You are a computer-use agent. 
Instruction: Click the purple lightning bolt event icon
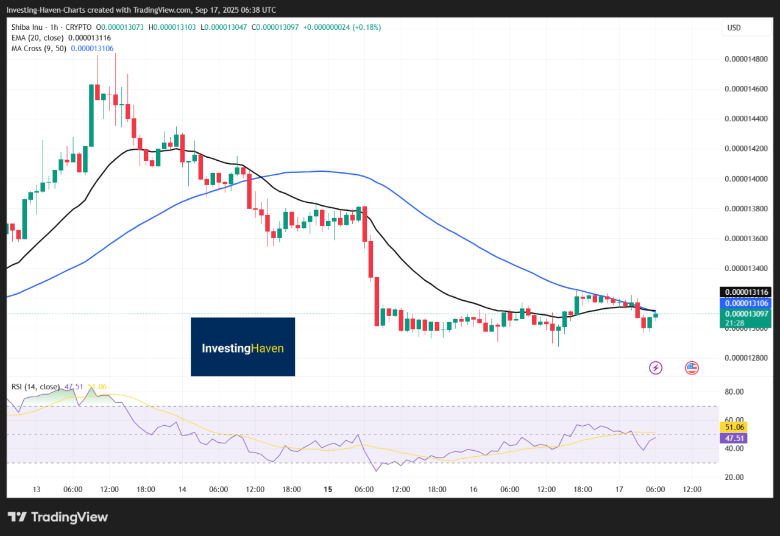point(655,367)
